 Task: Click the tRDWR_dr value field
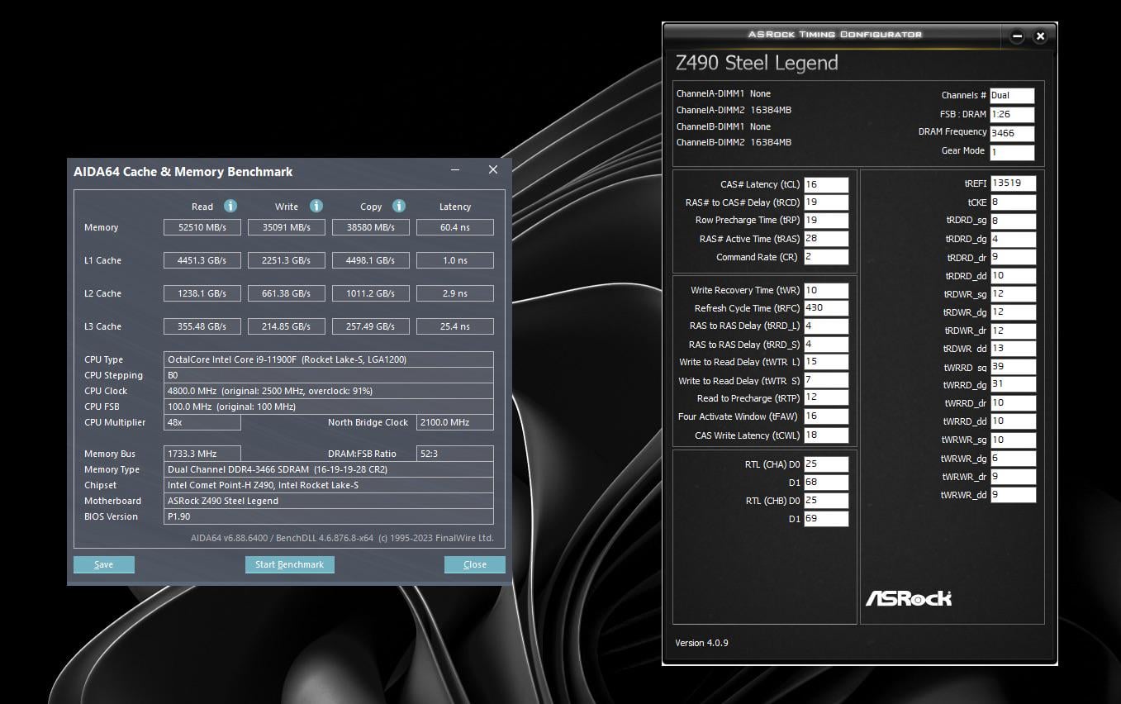[1013, 331]
